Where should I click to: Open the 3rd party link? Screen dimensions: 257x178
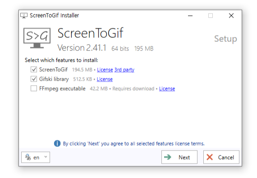(124, 70)
